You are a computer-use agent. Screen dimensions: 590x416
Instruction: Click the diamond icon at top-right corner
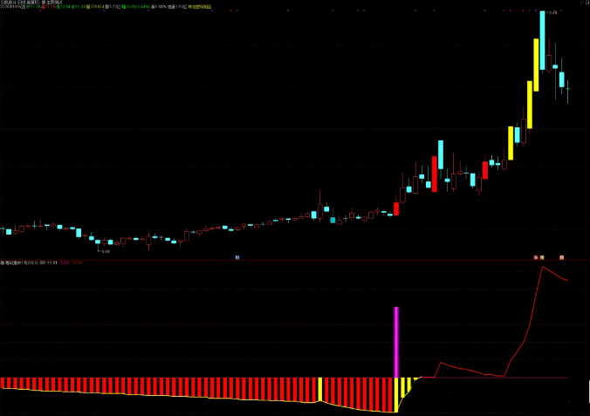582,3
